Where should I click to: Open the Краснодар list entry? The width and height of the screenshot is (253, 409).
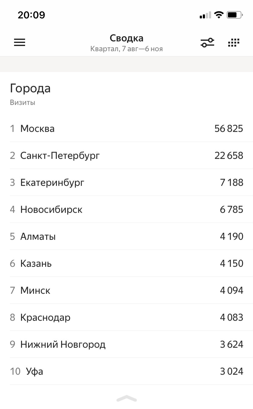[126, 317]
